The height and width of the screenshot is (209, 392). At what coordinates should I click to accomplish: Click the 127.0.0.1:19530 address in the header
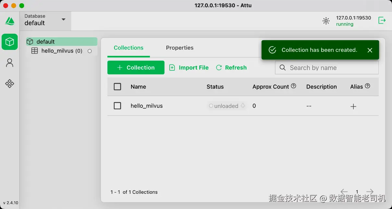point(353,18)
